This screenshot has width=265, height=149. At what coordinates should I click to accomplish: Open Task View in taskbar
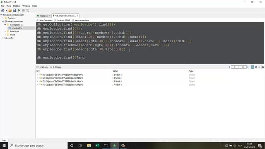click(80, 145)
